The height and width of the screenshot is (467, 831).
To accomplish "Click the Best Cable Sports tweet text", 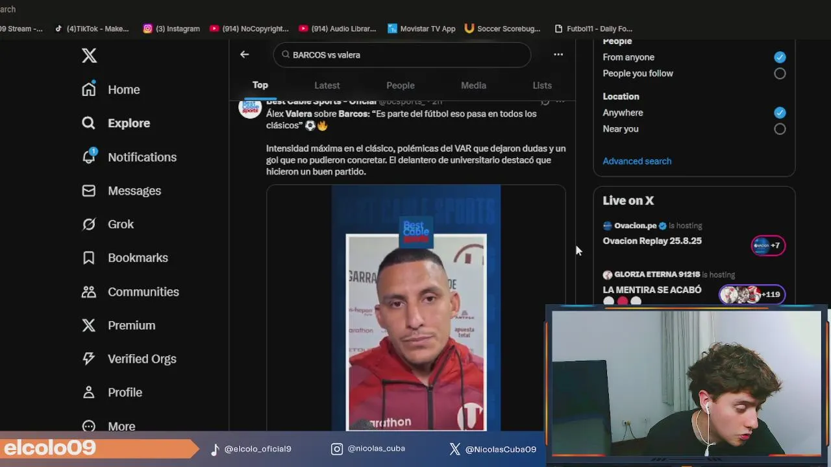I will click(x=415, y=143).
